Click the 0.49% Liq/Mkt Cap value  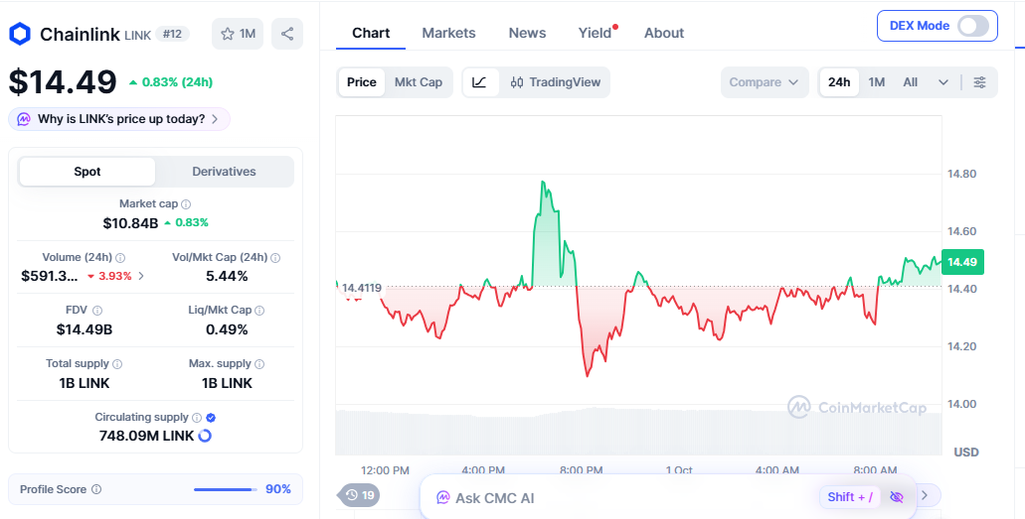click(227, 329)
